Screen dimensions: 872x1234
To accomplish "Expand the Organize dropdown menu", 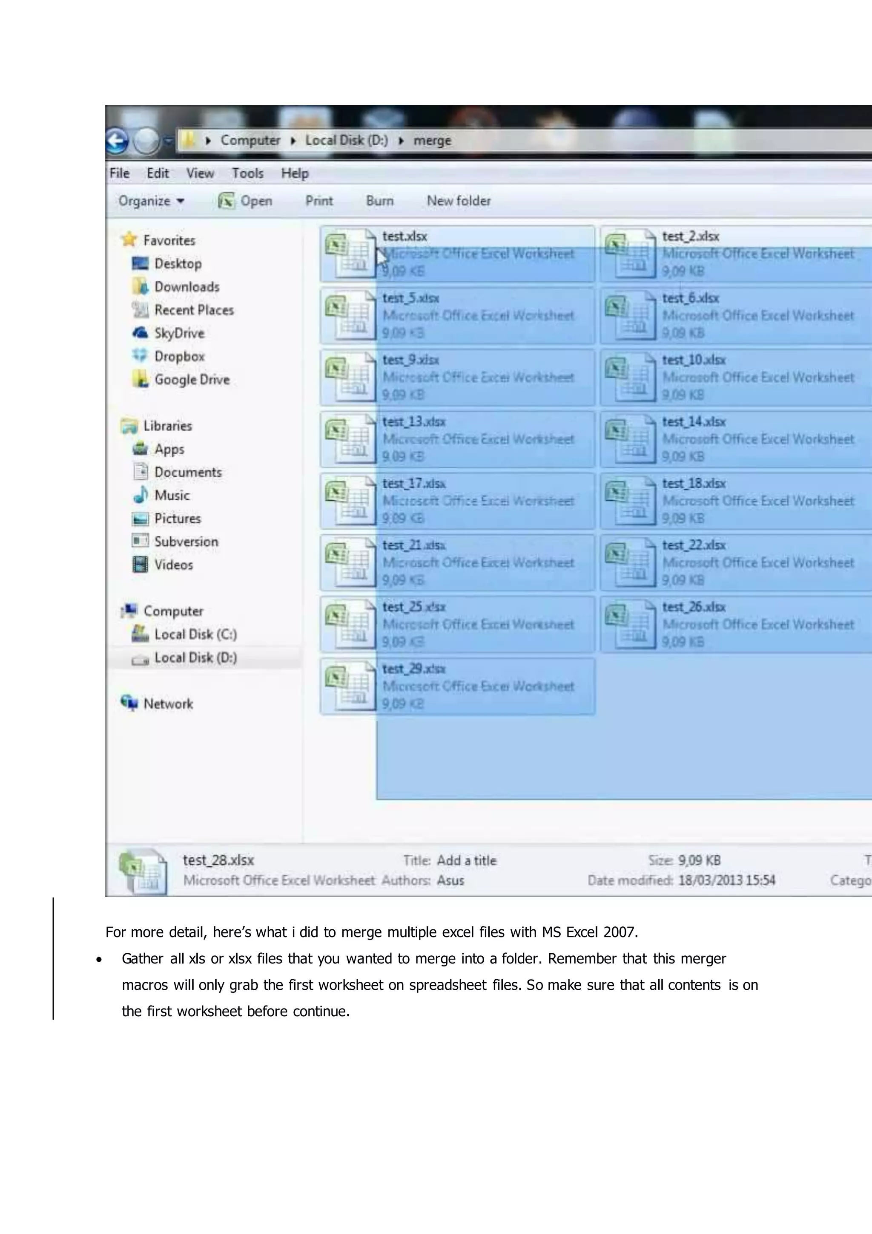I will pyautogui.click(x=152, y=201).
